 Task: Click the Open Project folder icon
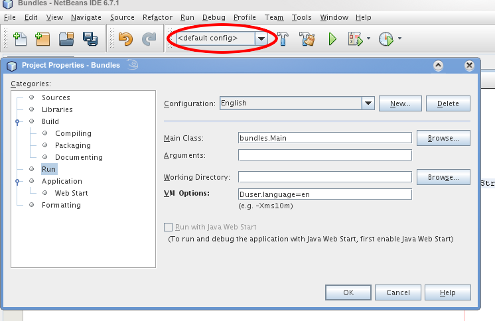tap(66, 39)
